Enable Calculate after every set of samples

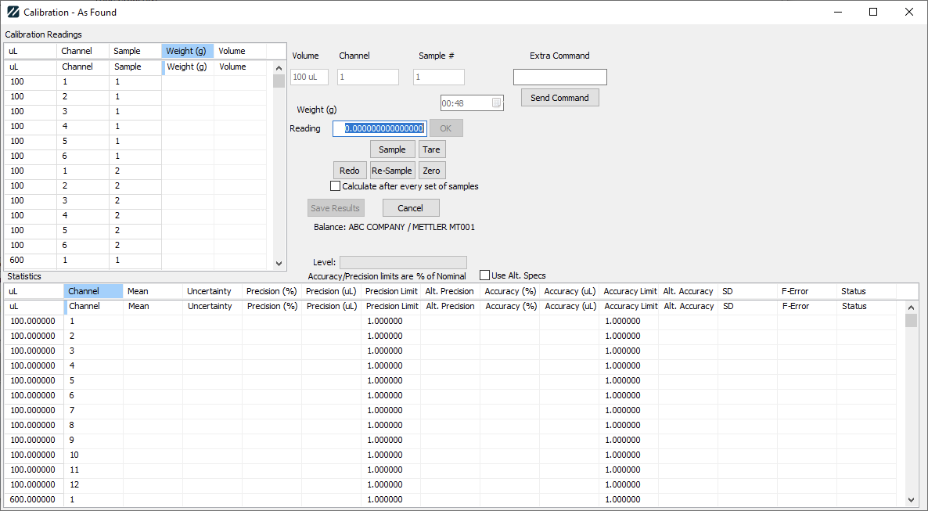336,186
